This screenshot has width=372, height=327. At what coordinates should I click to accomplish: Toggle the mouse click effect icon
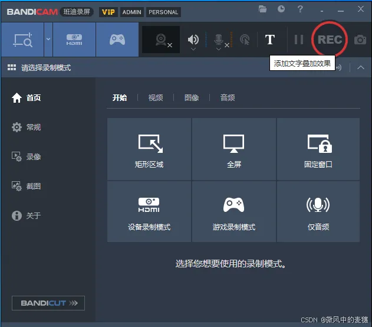(x=245, y=40)
